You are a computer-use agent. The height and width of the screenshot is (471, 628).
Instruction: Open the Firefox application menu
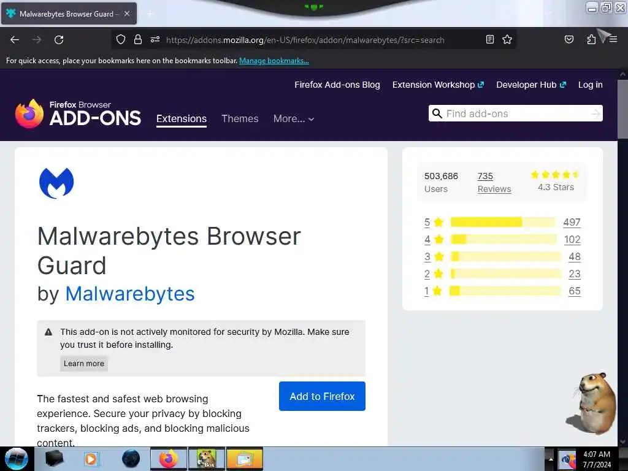click(x=613, y=39)
